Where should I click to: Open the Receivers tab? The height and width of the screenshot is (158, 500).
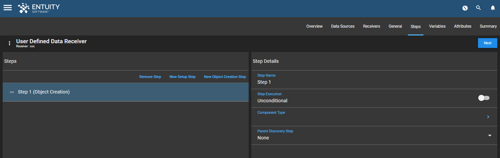pos(372,26)
